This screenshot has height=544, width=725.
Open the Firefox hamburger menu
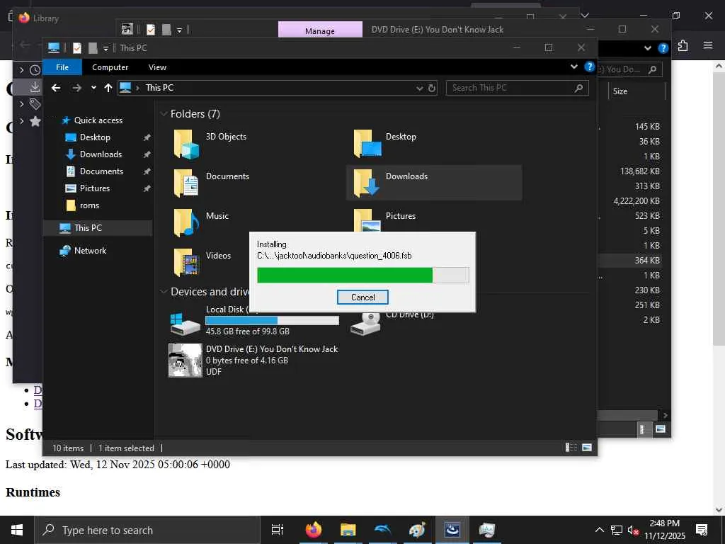708,45
